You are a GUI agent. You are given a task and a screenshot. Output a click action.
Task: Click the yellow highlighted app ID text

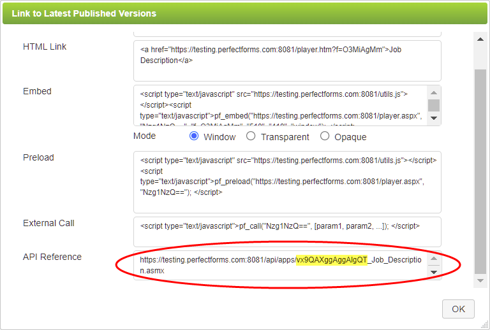pos(331,260)
